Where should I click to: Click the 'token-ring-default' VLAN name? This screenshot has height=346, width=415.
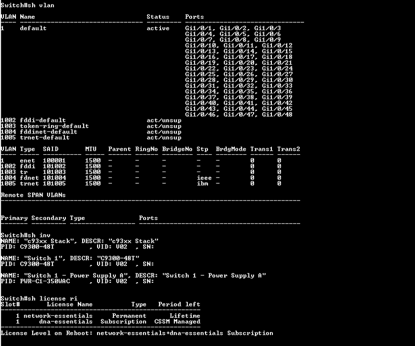pos(54,126)
